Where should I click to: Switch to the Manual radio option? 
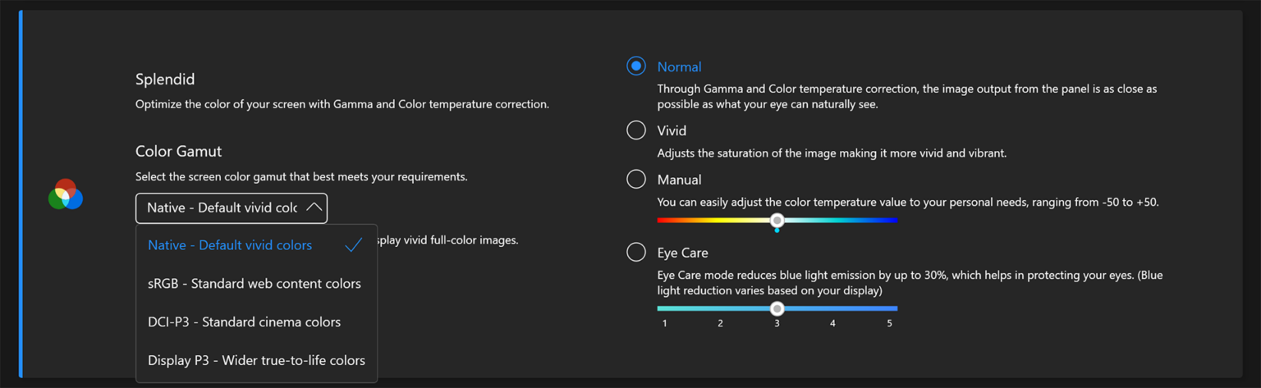click(x=636, y=179)
